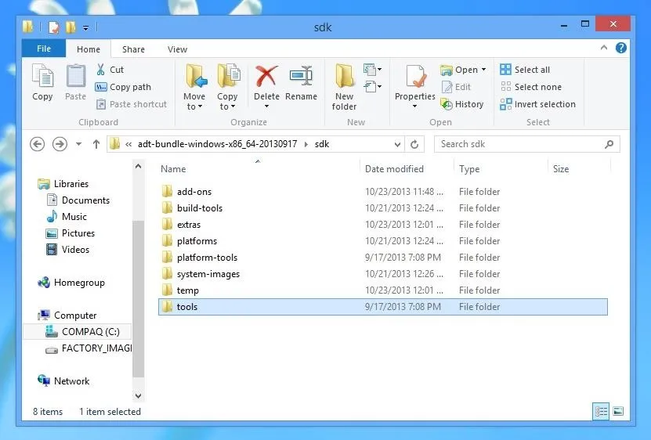The width and height of the screenshot is (651, 440).
Task: Switch to the Home ribbon tab
Action: 89,49
